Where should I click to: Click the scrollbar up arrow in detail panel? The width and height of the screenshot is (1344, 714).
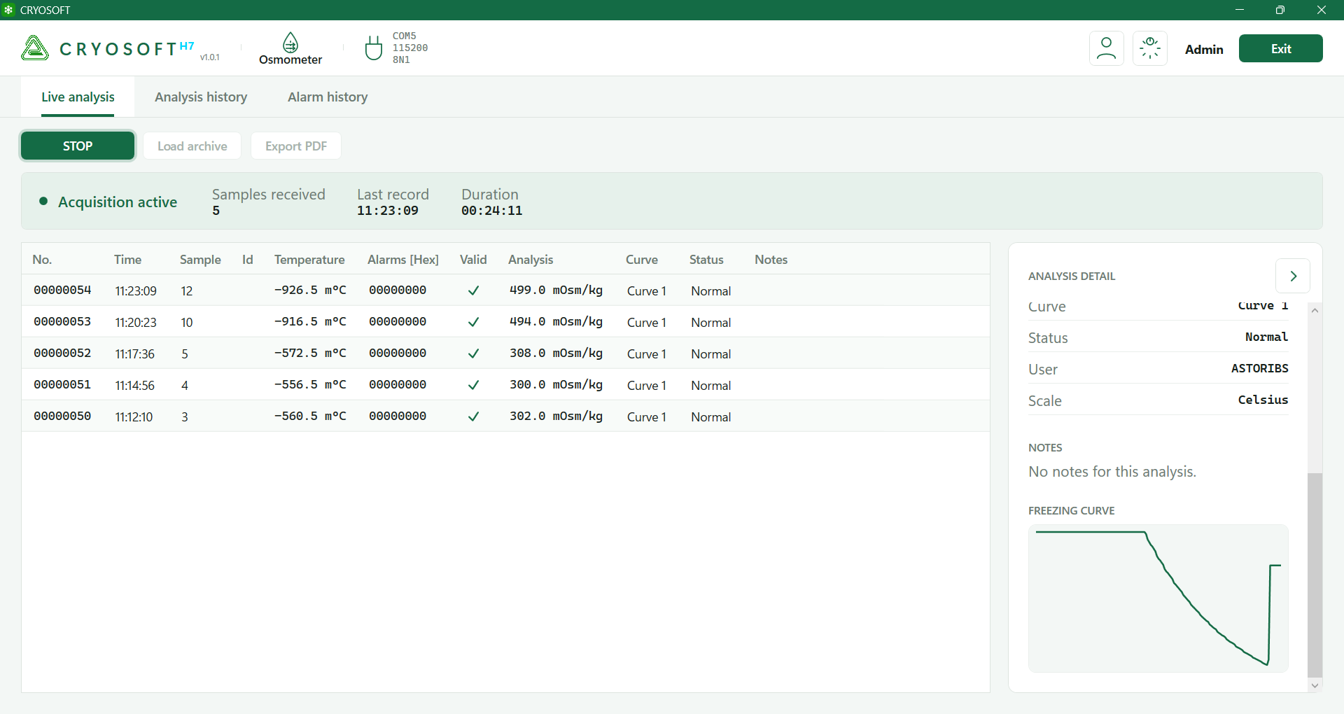(x=1315, y=310)
